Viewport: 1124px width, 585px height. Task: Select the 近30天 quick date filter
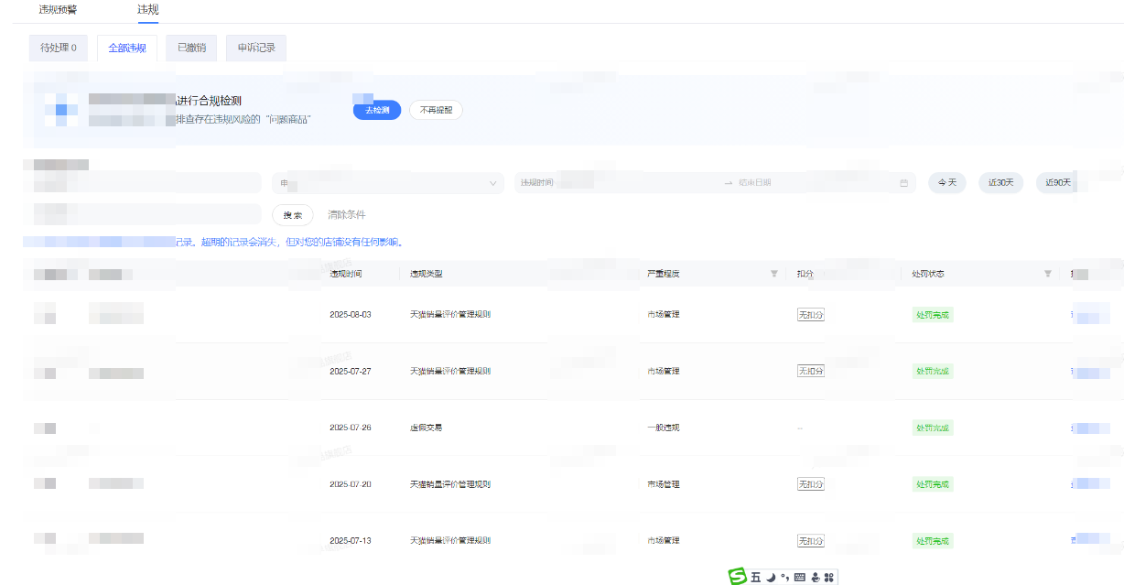1000,182
